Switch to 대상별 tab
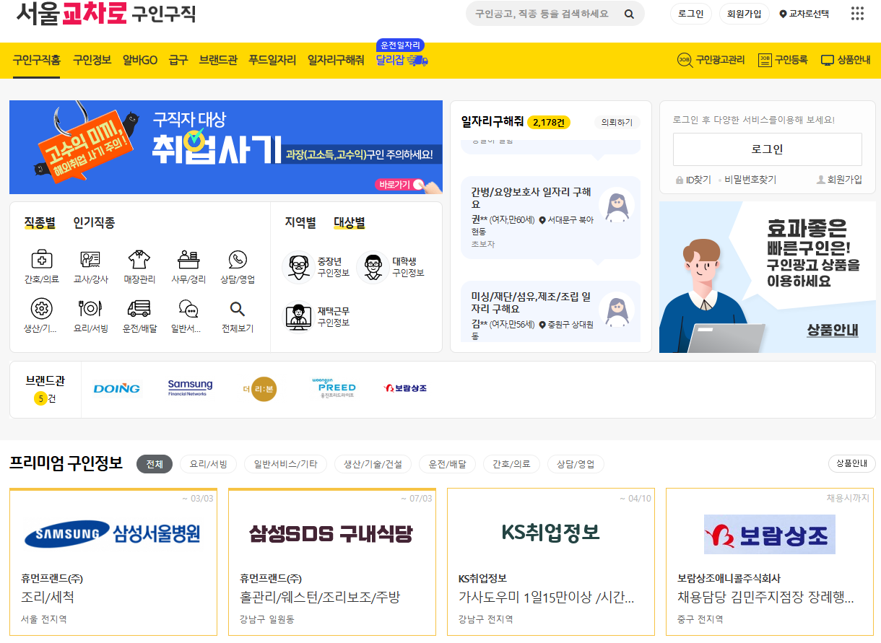 [x=350, y=223]
